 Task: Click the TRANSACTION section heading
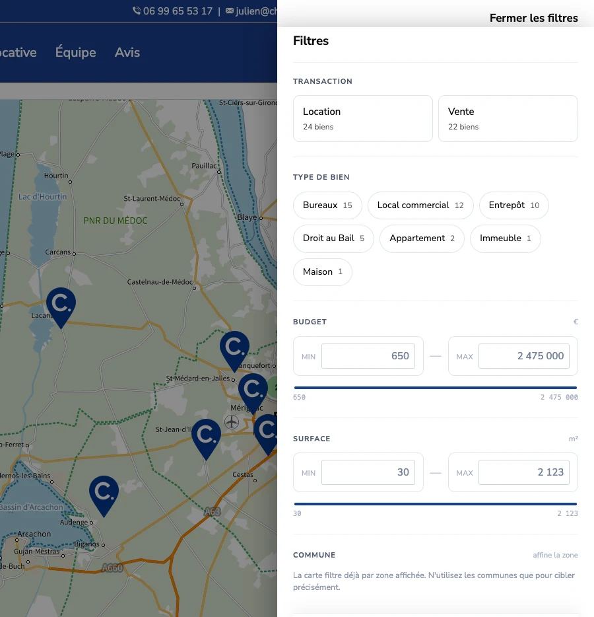click(x=322, y=81)
